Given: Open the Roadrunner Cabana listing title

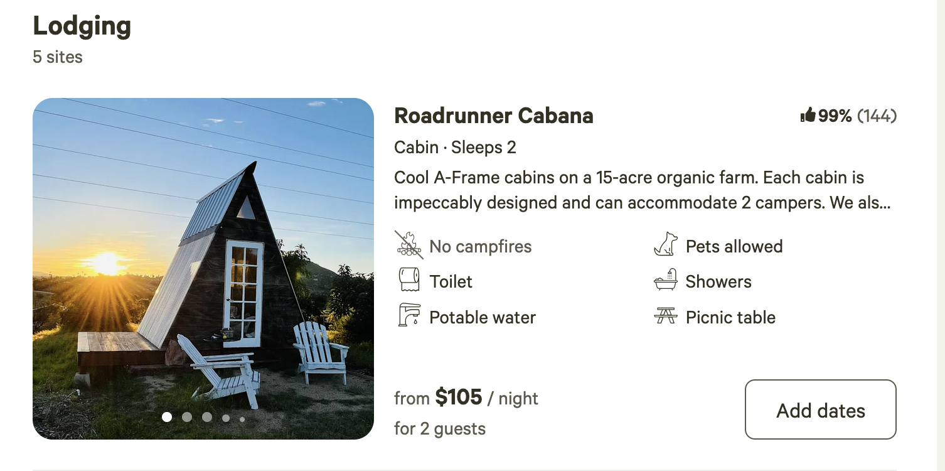Looking at the screenshot, I should (x=493, y=116).
